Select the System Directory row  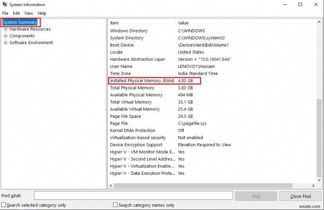(x=212, y=38)
